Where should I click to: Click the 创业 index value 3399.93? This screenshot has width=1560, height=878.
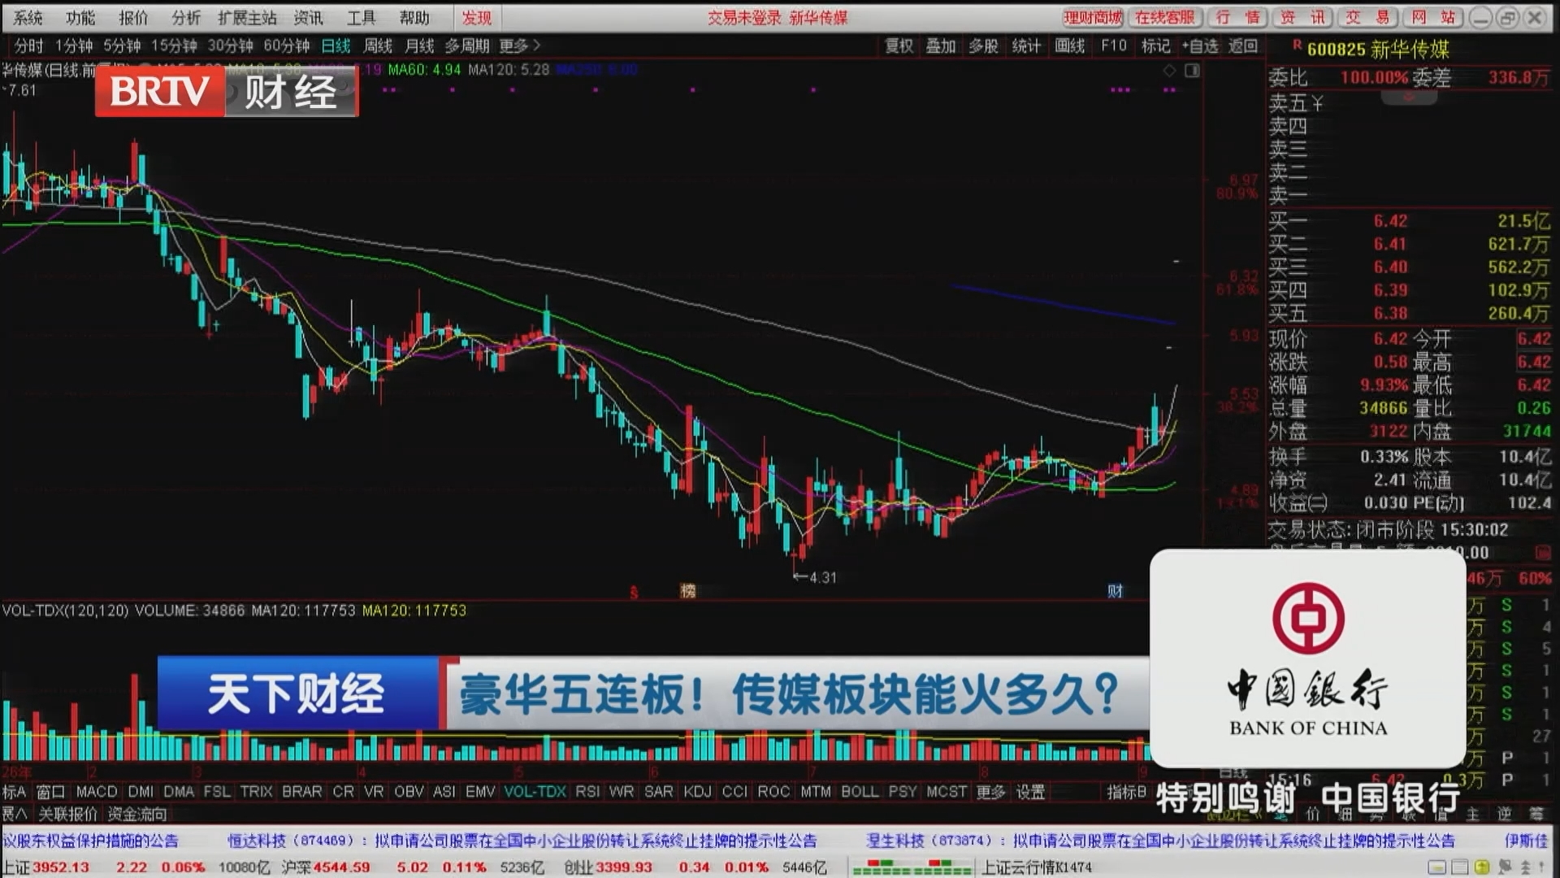(x=624, y=867)
